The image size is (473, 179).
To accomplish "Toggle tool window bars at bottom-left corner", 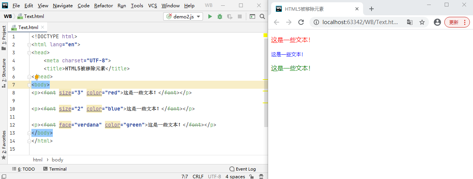I will point(3,176).
